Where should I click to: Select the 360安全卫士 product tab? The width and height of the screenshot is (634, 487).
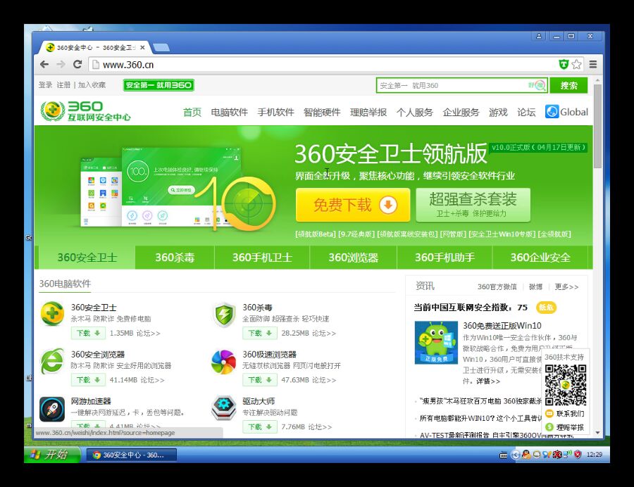pos(87,258)
